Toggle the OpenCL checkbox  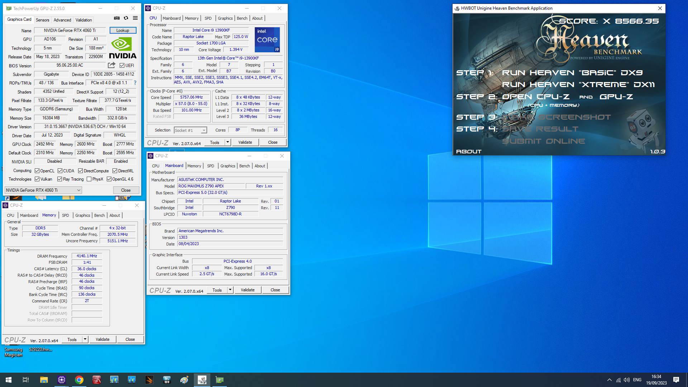tap(37, 171)
